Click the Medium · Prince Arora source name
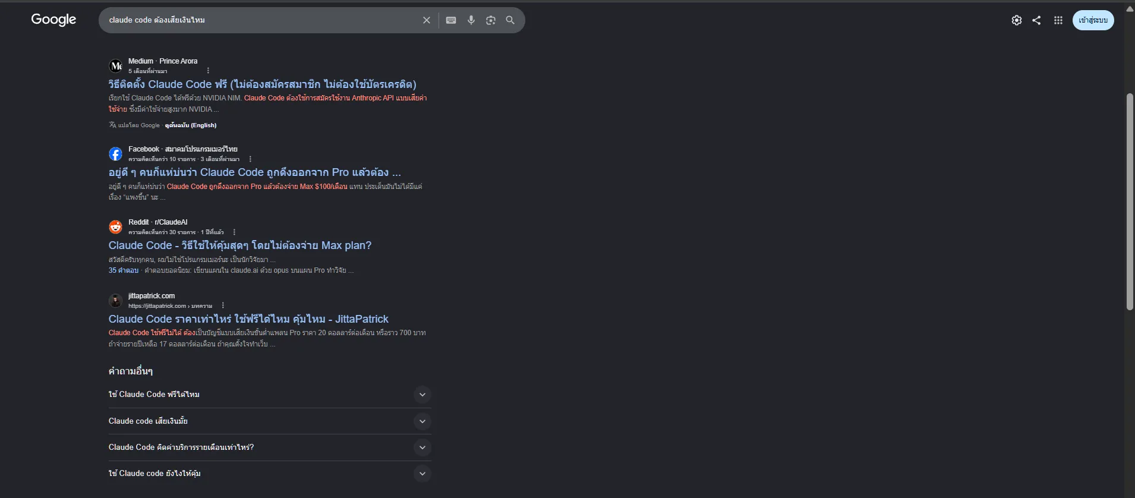 tap(163, 61)
